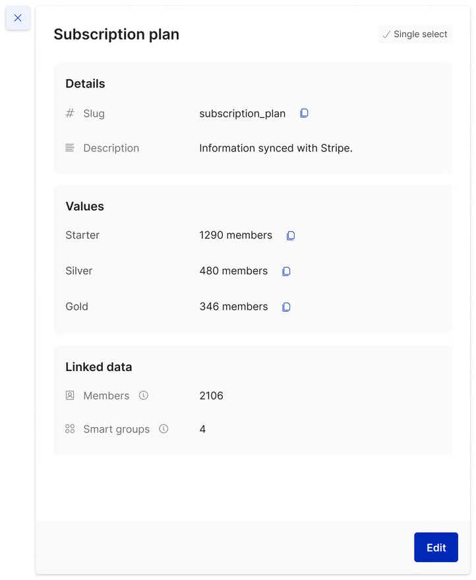Click the Description lines icon
The image size is (476, 580).
70,148
